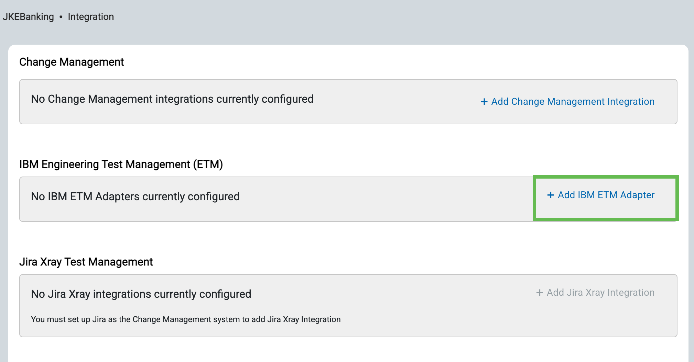Click the plus icon for Change Management Integration
The image size is (694, 362).
click(484, 102)
